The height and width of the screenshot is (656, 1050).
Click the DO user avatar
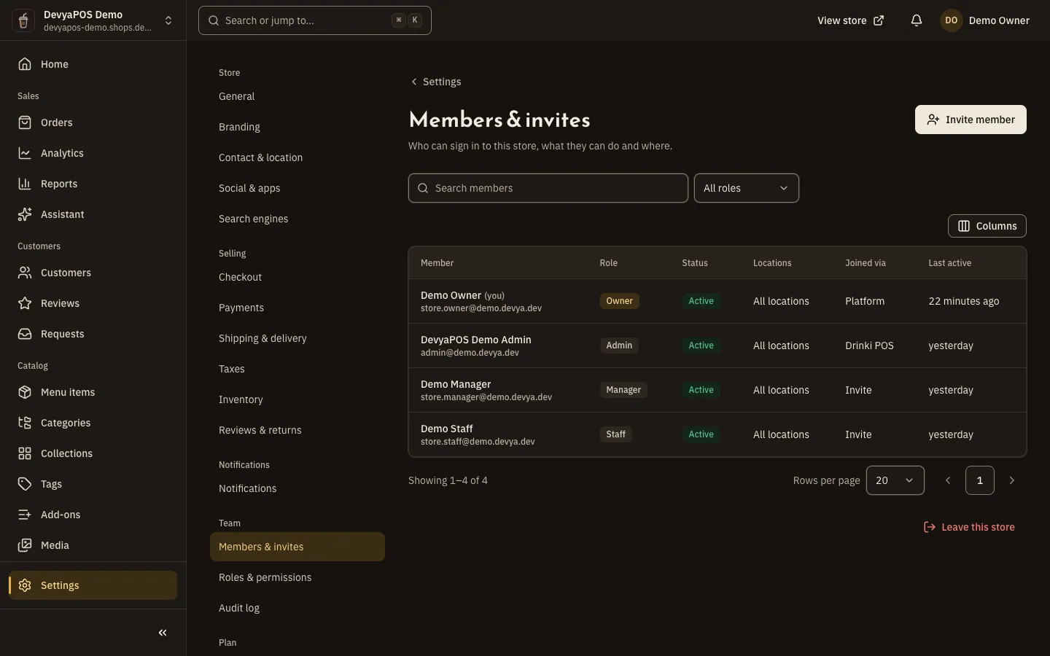click(952, 20)
